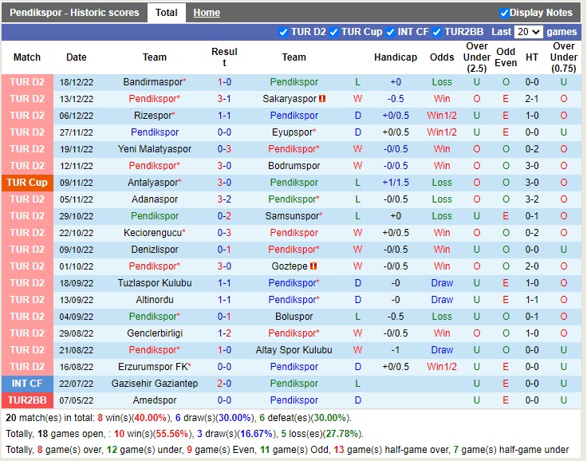This screenshot has height=461, width=587.
Task: Select the Adanaspor team name
Action: click(x=154, y=199)
